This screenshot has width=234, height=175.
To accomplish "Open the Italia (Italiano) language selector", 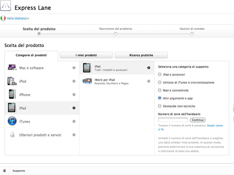I will click(16, 18).
